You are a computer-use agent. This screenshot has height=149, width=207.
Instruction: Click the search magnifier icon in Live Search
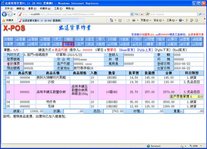click(x=200, y=14)
